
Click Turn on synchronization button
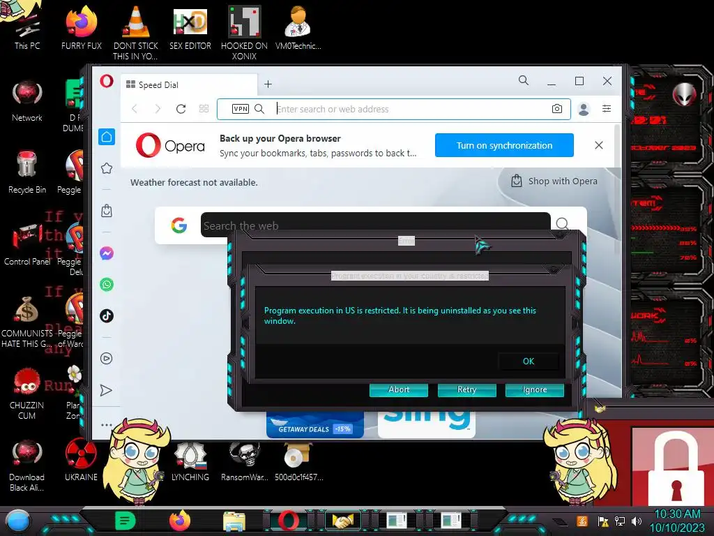tap(504, 145)
